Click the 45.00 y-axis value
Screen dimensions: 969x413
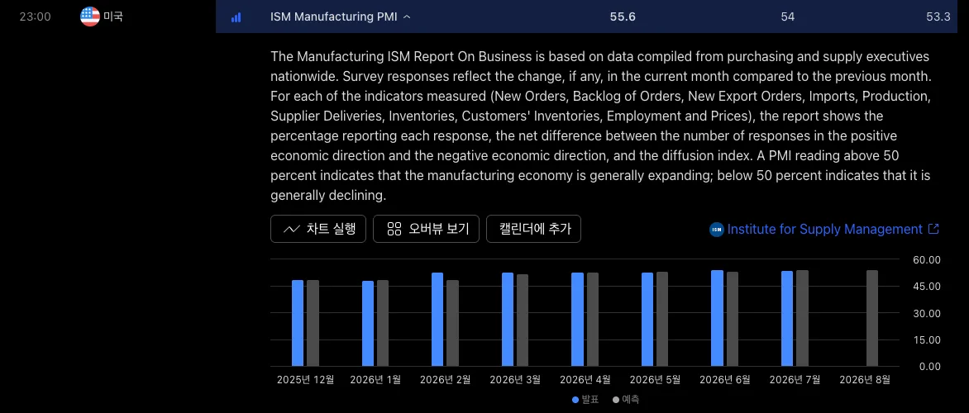click(x=926, y=287)
